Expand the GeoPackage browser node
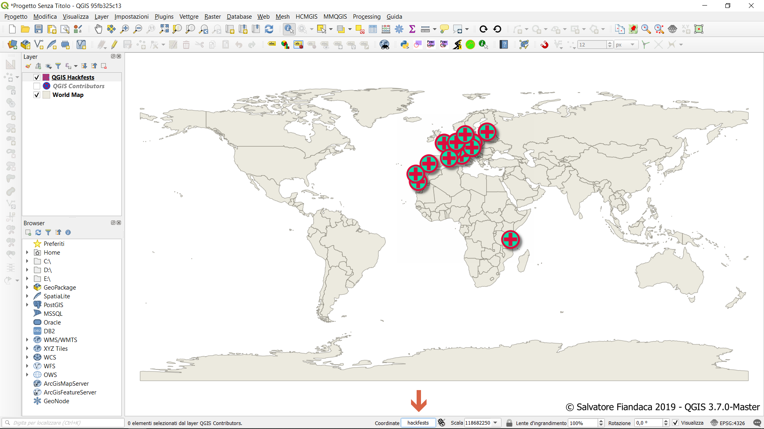Screen dimensions: 764x429 [27, 287]
